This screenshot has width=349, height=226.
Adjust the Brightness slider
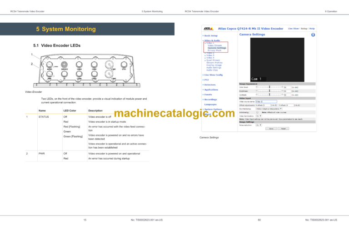click(269, 91)
